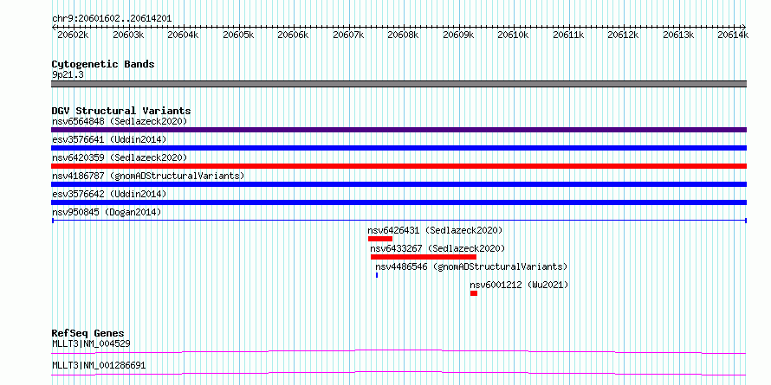This screenshot has height=385, width=771.
Task: Click the nsv4486546 (gnomADStructuralVariants) label
Action: tap(471, 266)
